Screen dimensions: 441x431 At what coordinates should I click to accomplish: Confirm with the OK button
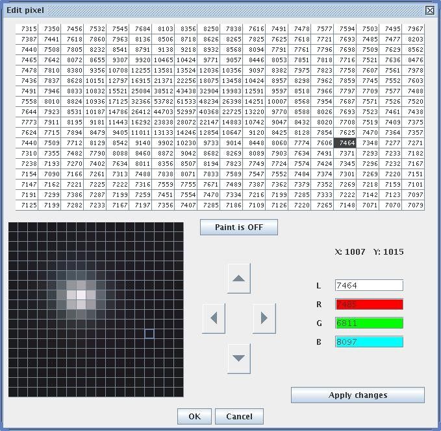(194, 416)
